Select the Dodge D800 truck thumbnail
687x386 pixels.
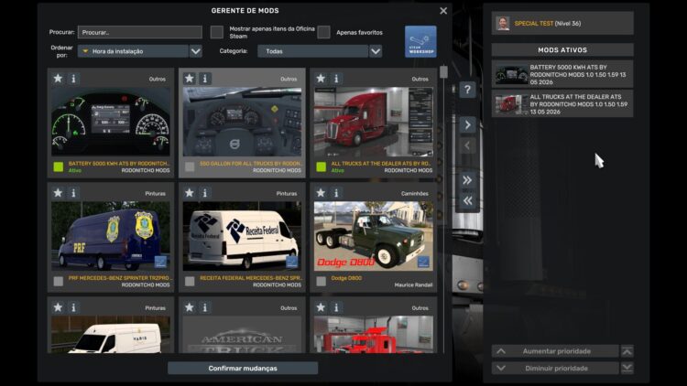pyautogui.click(x=374, y=236)
